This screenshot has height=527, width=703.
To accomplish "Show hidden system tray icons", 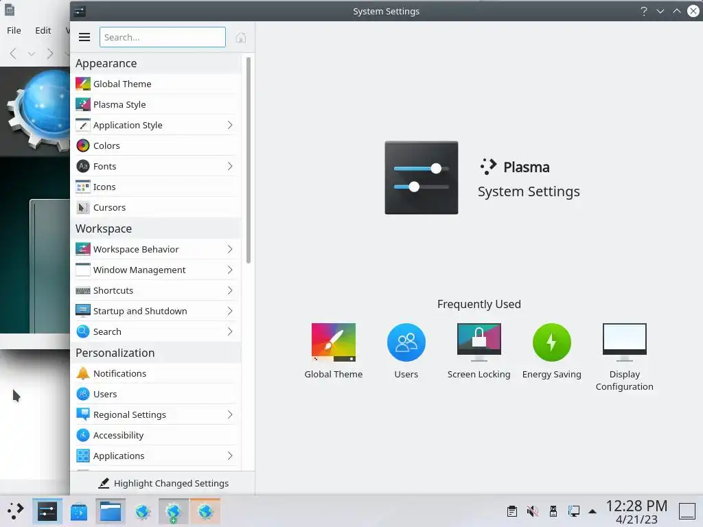I will [592, 511].
